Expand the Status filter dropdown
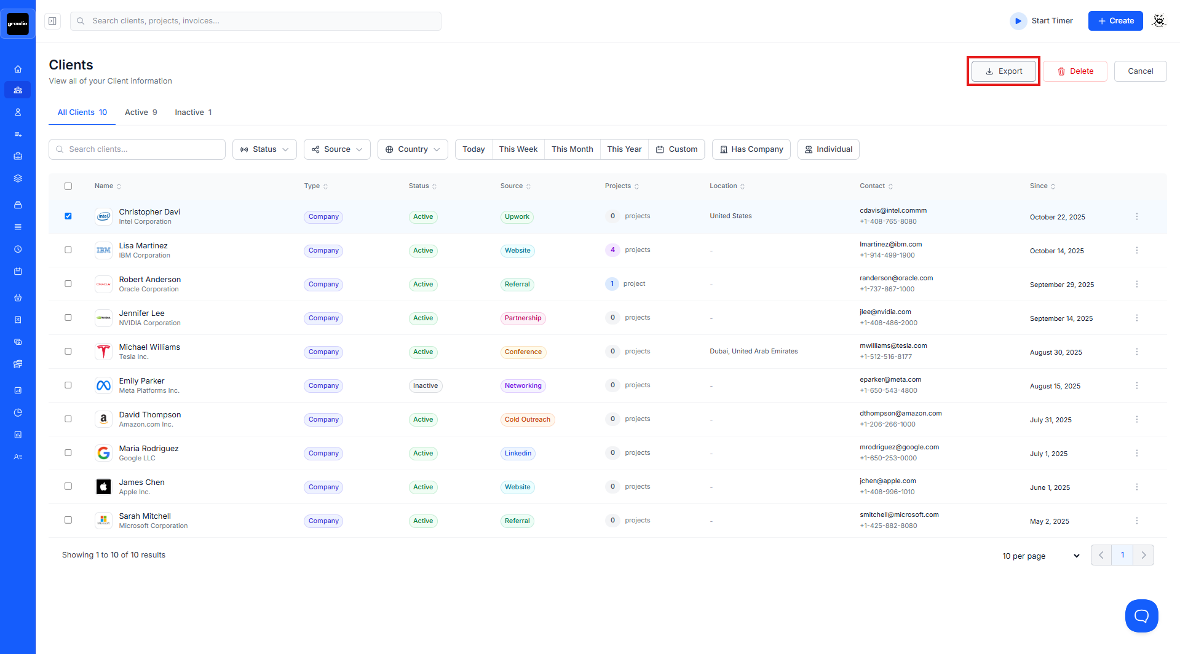The width and height of the screenshot is (1180, 654). pos(264,149)
